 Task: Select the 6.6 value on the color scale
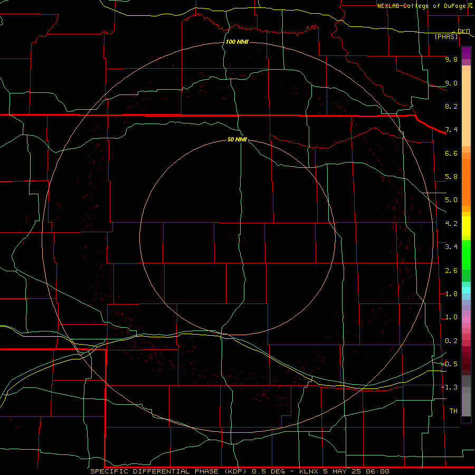click(x=451, y=153)
